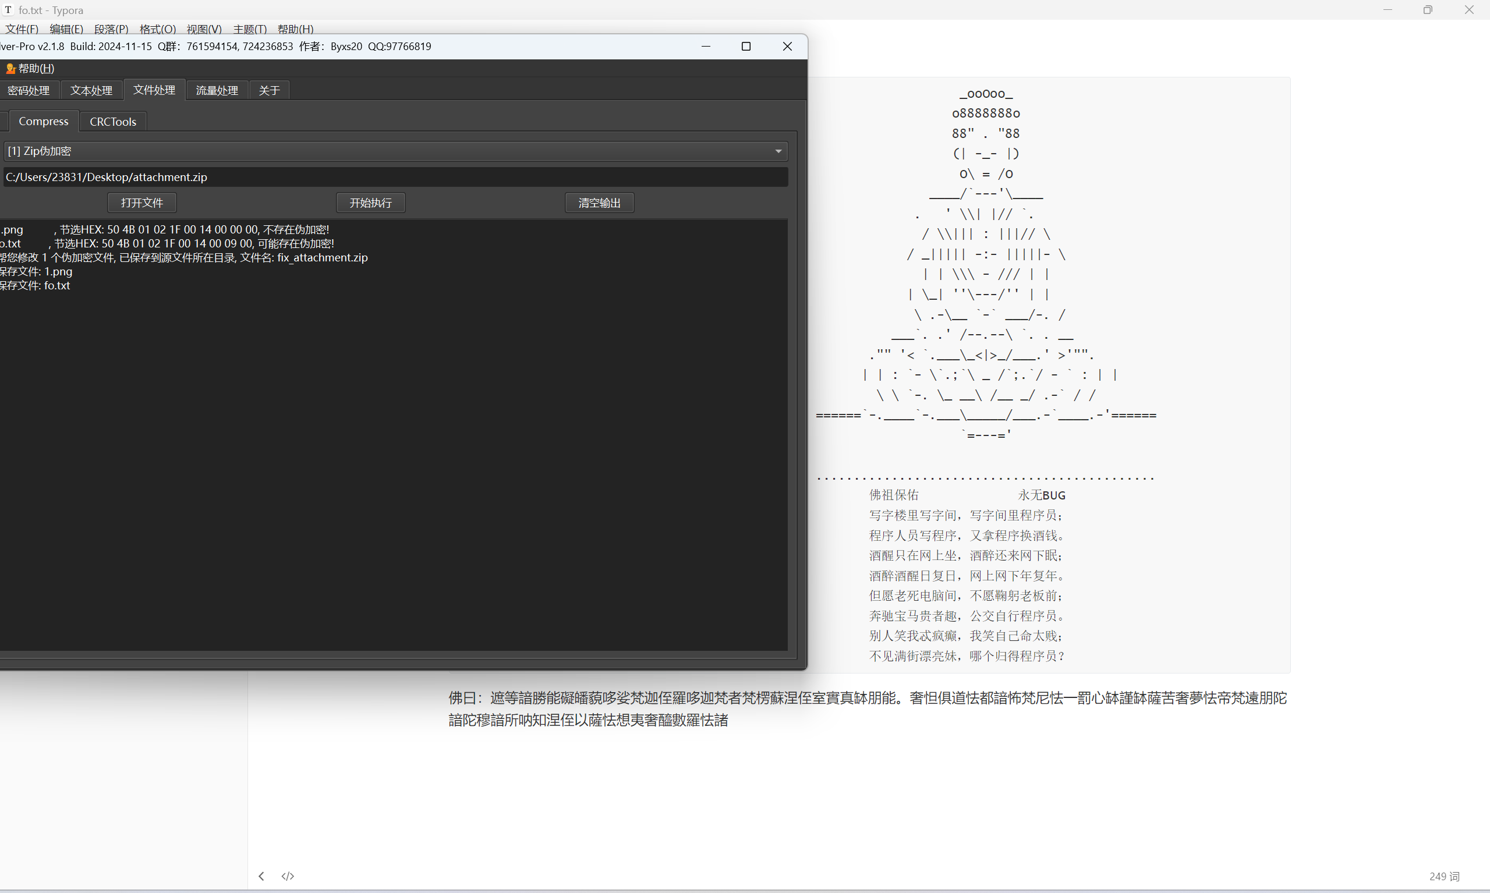Image resolution: width=1490 pixels, height=893 pixels.
Task: Open Typora 主题(T) menu
Action: click(250, 29)
